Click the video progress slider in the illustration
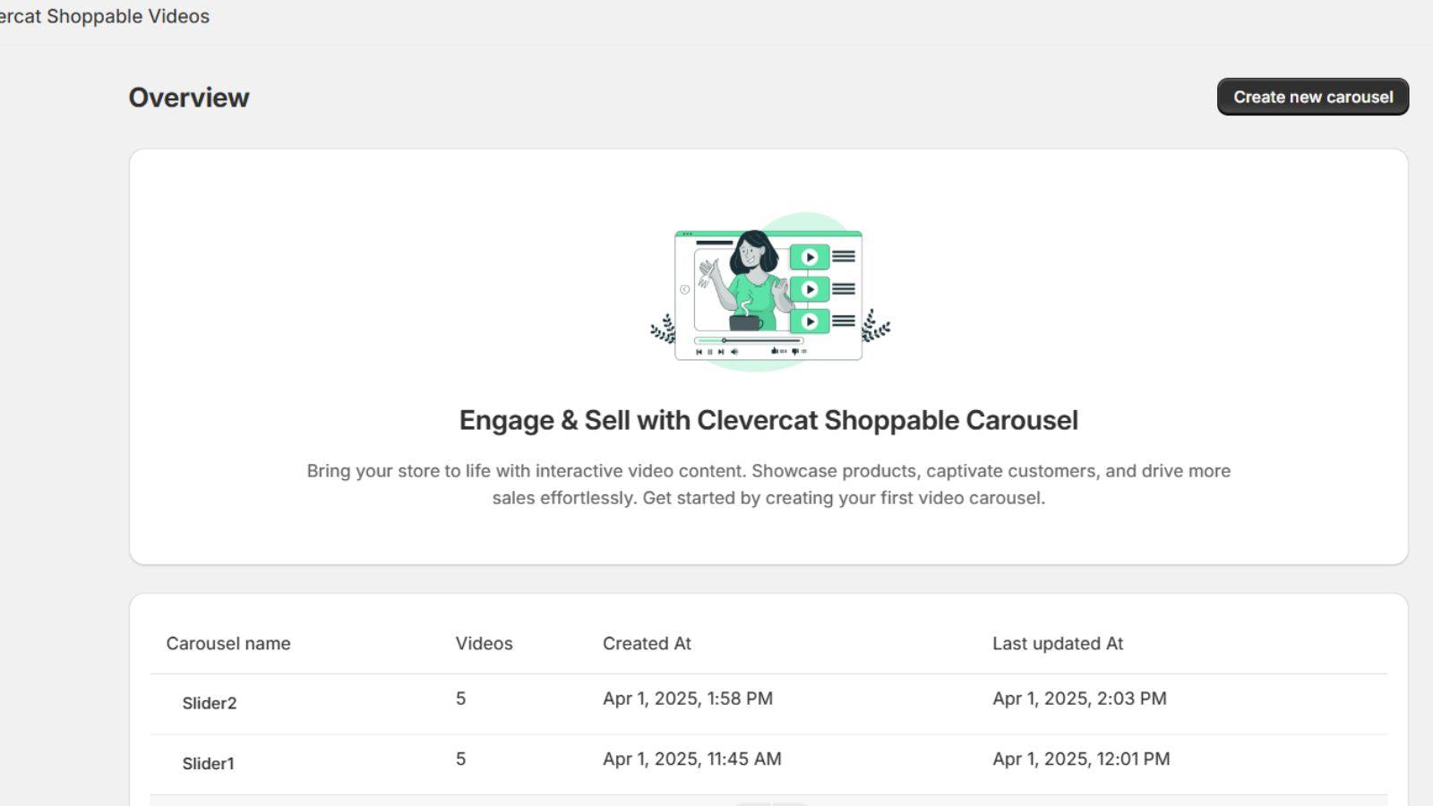Image resolution: width=1433 pixels, height=806 pixels. tap(724, 340)
